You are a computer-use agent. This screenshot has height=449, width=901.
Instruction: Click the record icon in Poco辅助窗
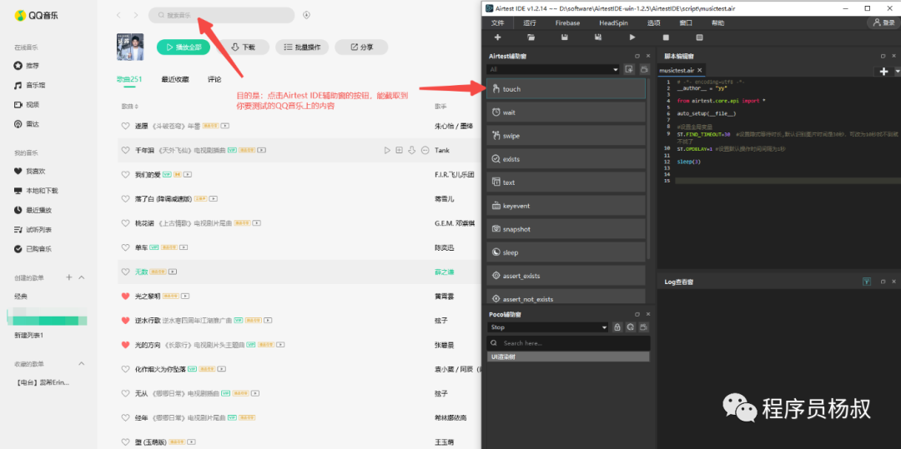tap(644, 327)
